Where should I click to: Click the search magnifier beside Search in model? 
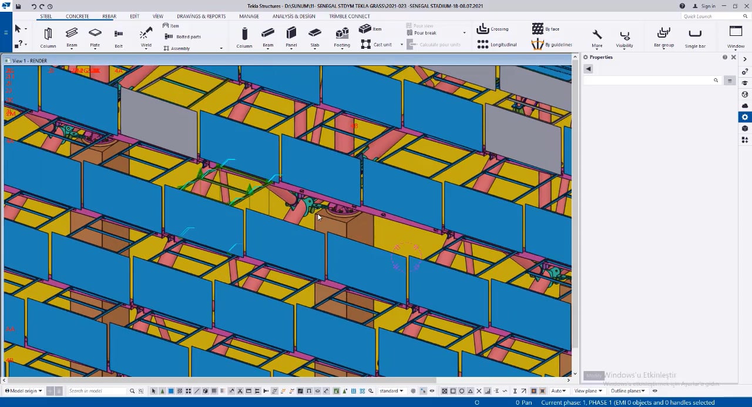pyautogui.click(x=132, y=391)
